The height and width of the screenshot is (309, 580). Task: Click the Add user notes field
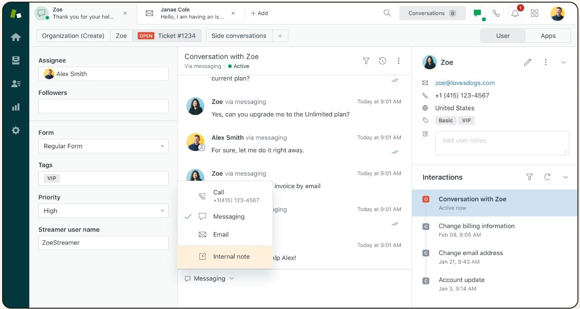click(502, 143)
